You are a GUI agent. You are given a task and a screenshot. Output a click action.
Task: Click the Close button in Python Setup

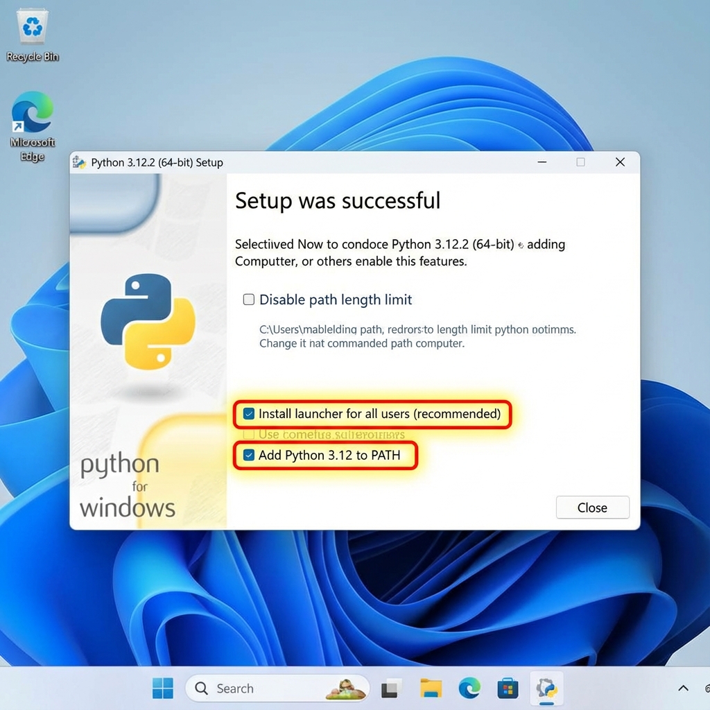(592, 507)
